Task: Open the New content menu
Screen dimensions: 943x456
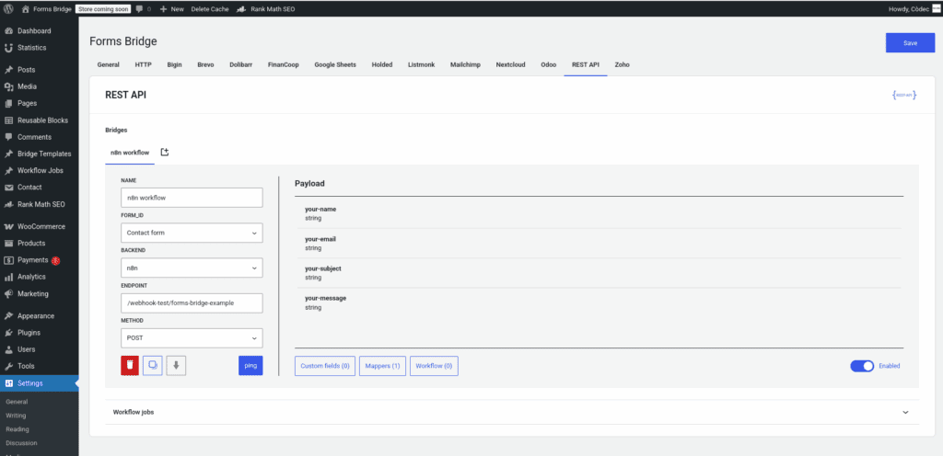Action: click(172, 9)
